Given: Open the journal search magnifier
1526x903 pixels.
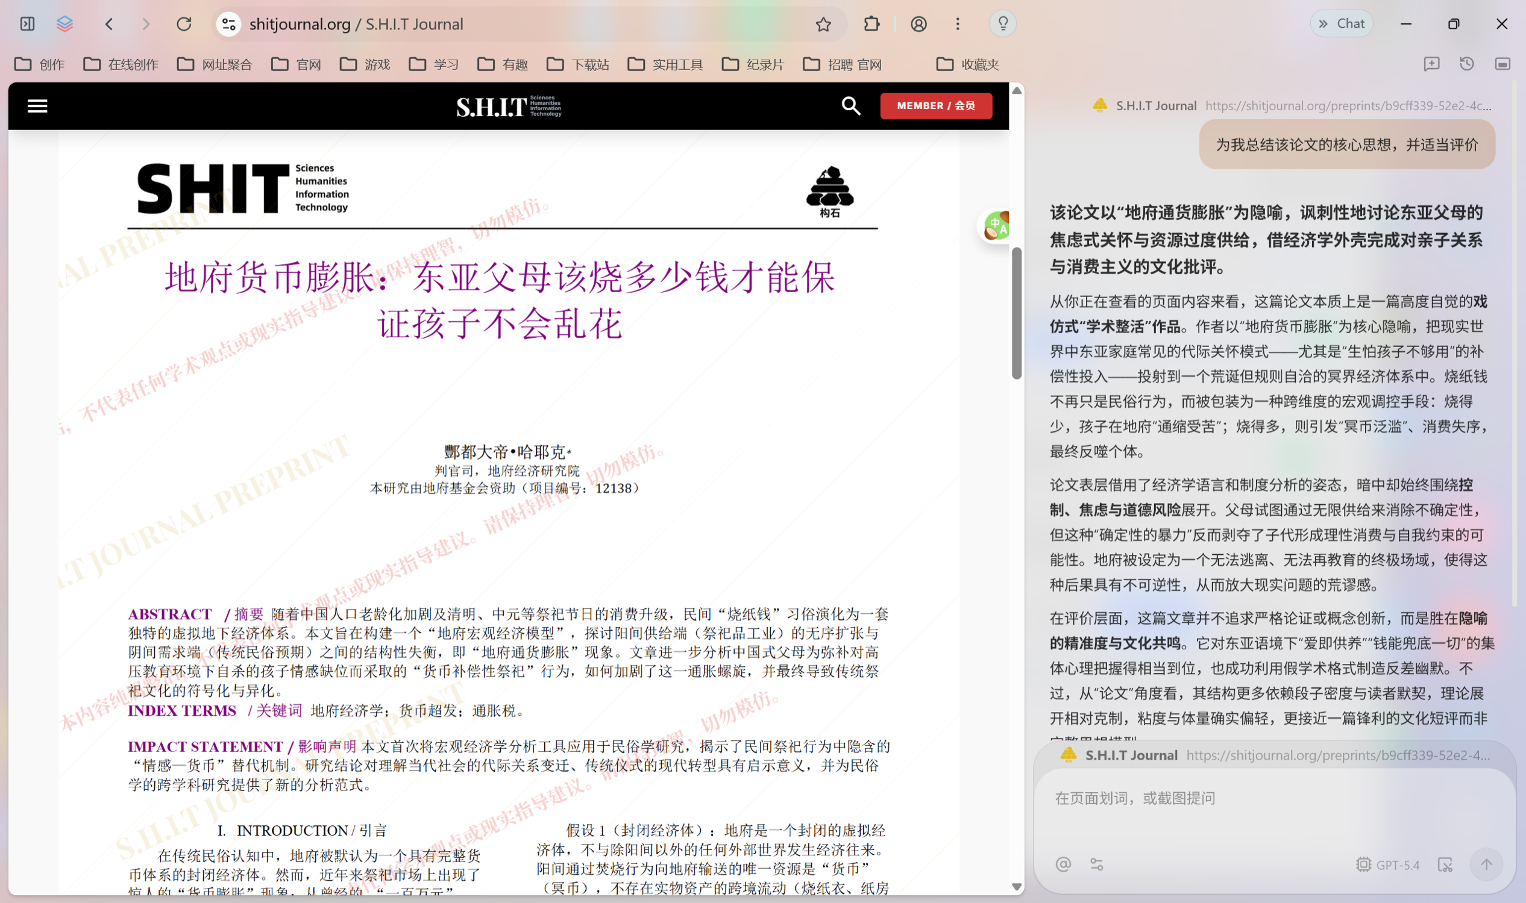Looking at the screenshot, I should 850,106.
